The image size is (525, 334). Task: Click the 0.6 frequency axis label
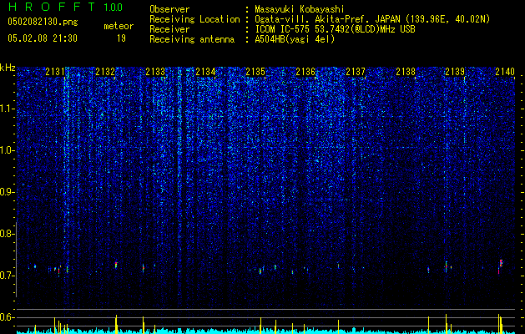7,317
